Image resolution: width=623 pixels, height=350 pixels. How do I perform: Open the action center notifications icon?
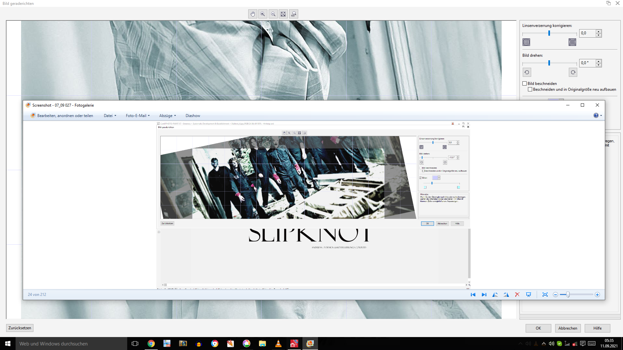[x=583, y=344]
